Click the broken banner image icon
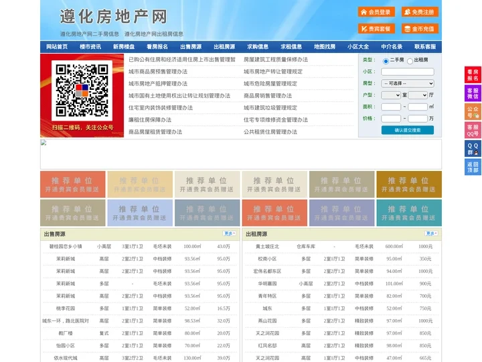The width and height of the screenshot is (482, 362). [x=44, y=143]
